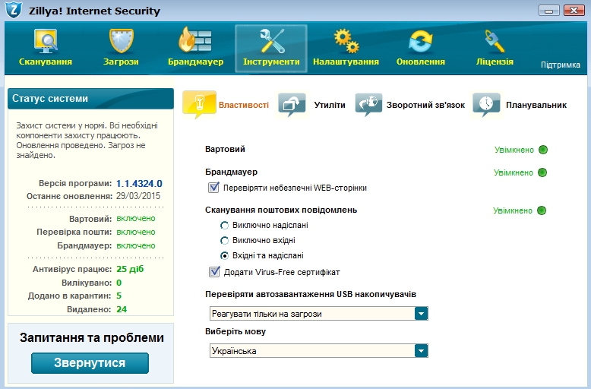Open the Оновлення update icon
591x389 pixels.
click(x=420, y=40)
